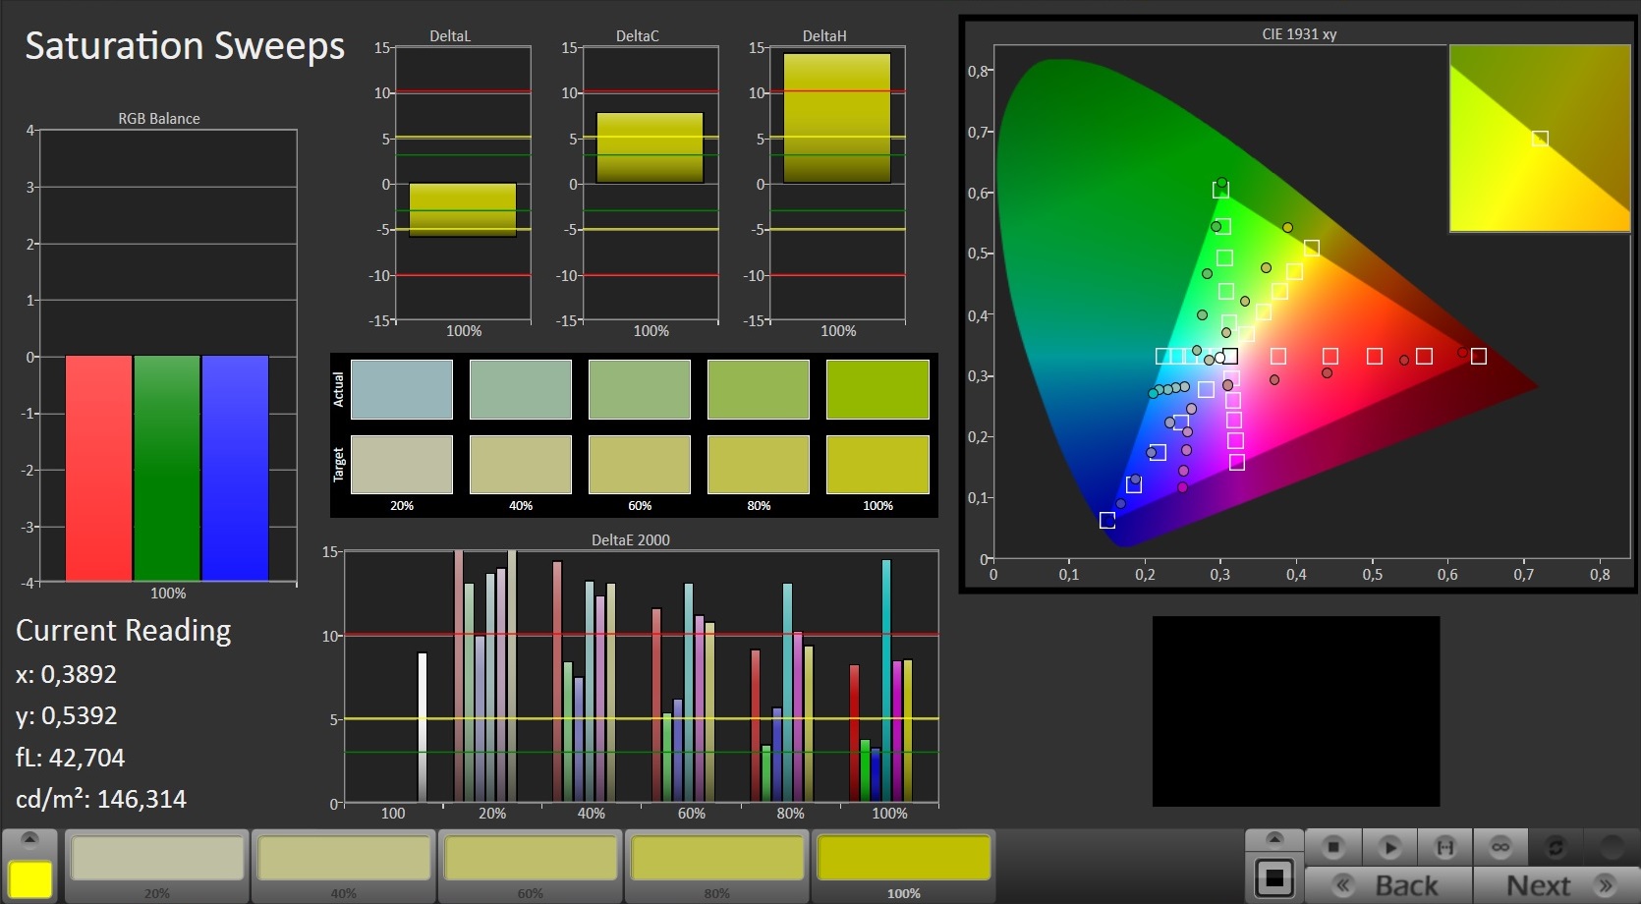Select the 40% saturation swatch in bottom strip

(x=344, y=858)
